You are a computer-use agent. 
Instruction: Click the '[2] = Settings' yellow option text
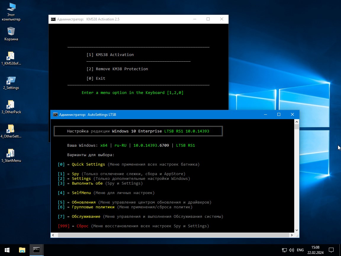point(81,178)
